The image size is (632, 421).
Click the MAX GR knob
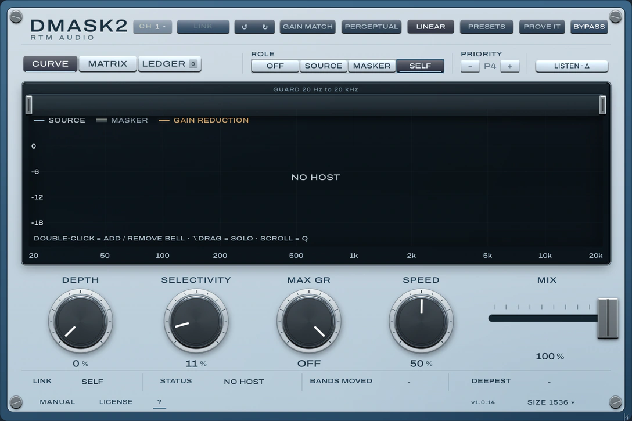tap(309, 322)
